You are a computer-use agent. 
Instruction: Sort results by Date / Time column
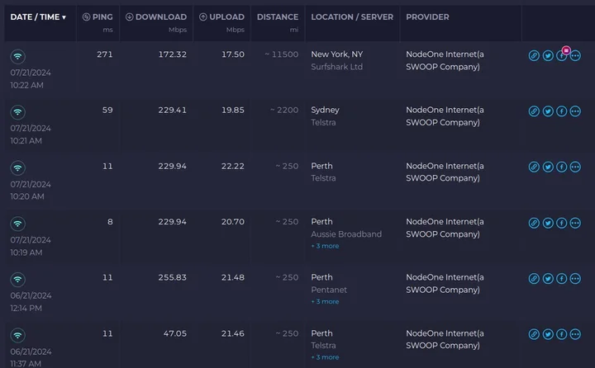[38, 17]
